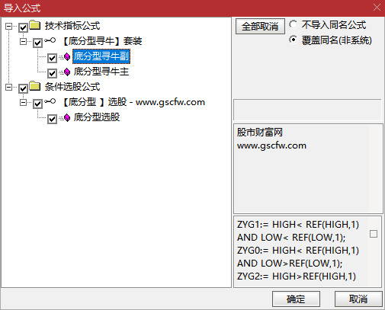The image size is (385, 310).
Task: Cancel the dialog with 取消 button
Action: pyautogui.click(x=358, y=299)
